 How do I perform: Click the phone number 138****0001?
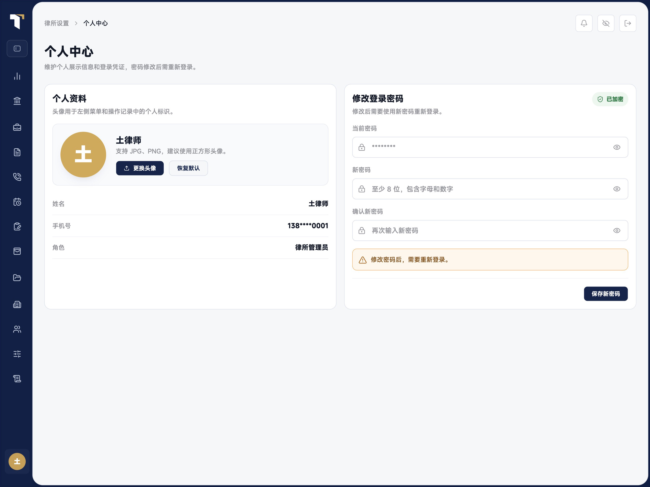[x=308, y=226]
